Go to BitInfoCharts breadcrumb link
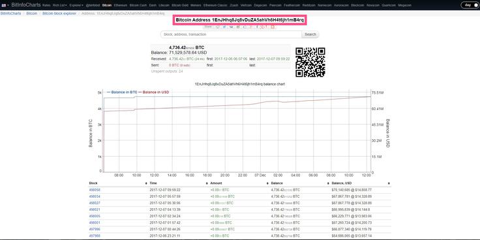This screenshot has width=480, height=240. click(10, 14)
